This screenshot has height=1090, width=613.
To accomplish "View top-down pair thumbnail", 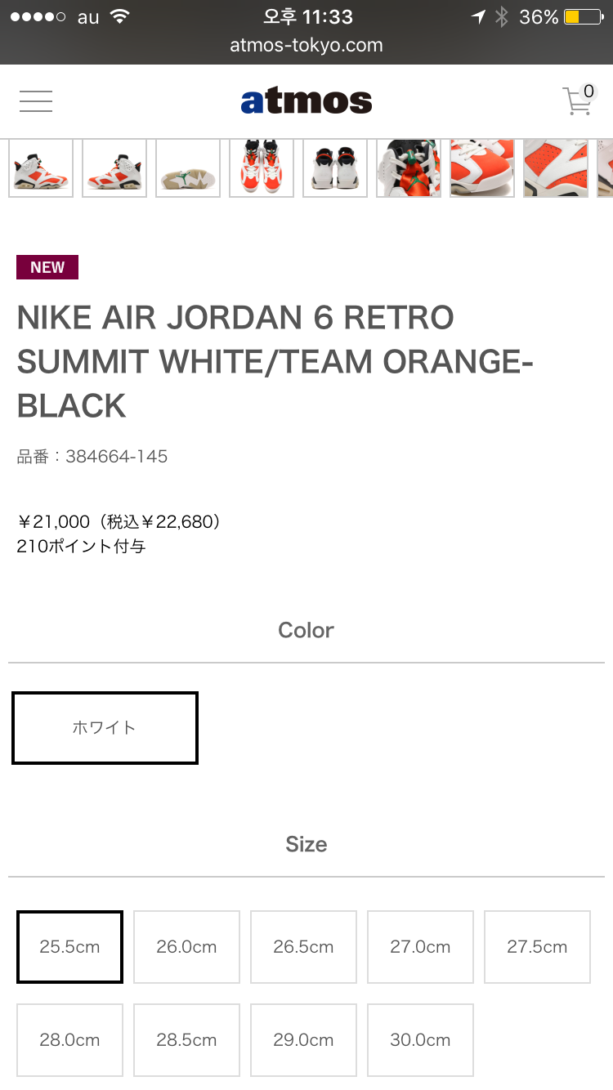I will 262,168.
